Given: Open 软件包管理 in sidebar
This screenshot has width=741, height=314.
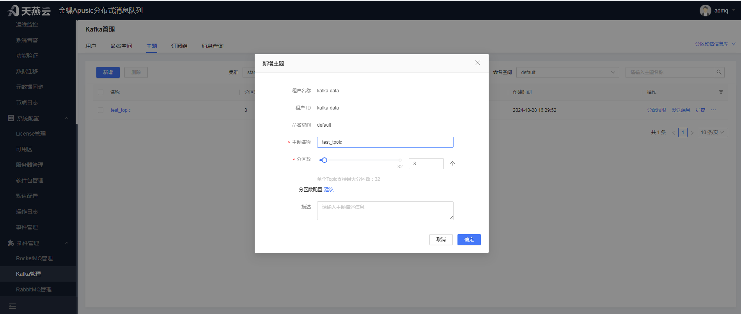Looking at the screenshot, I should 30,180.
